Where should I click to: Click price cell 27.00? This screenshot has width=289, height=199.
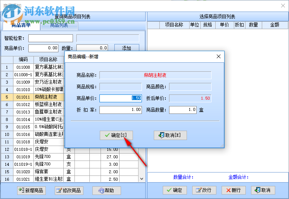point(110,157)
